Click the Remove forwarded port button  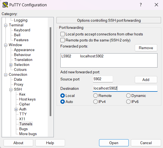[146, 48]
